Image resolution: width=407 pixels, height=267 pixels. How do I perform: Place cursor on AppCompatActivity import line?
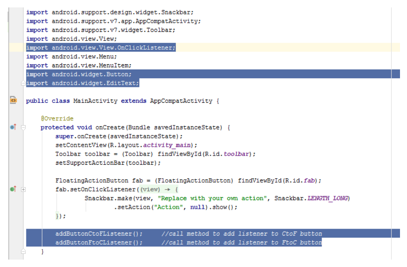point(113,21)
